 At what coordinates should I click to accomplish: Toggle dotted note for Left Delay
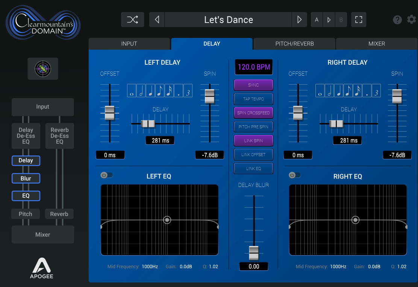click(179, 90)
